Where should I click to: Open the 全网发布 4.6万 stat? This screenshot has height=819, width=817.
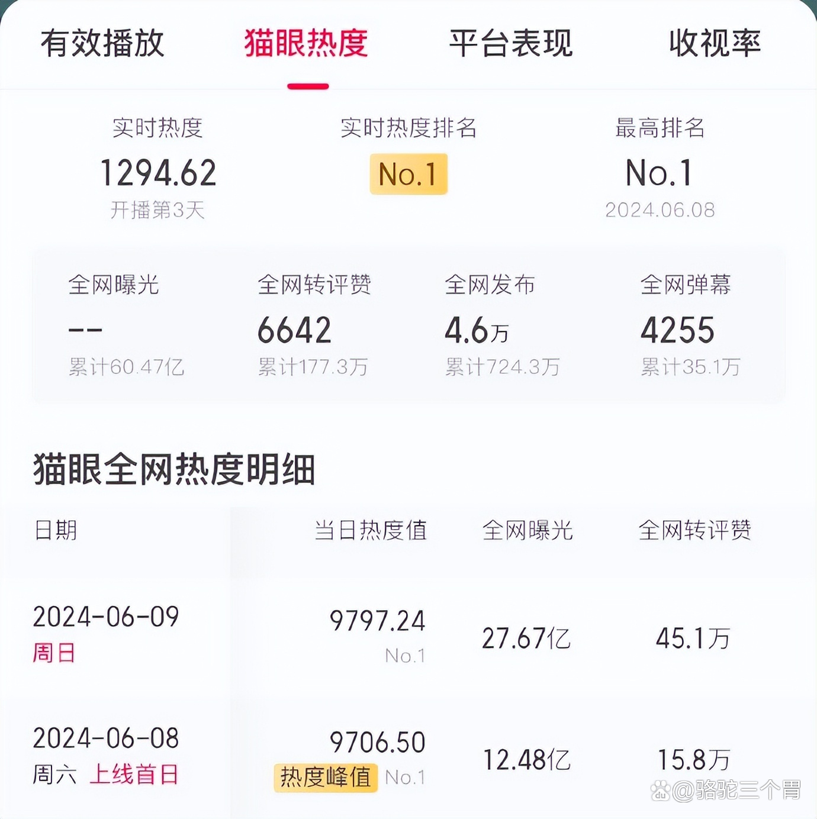[x=502, y=325]
